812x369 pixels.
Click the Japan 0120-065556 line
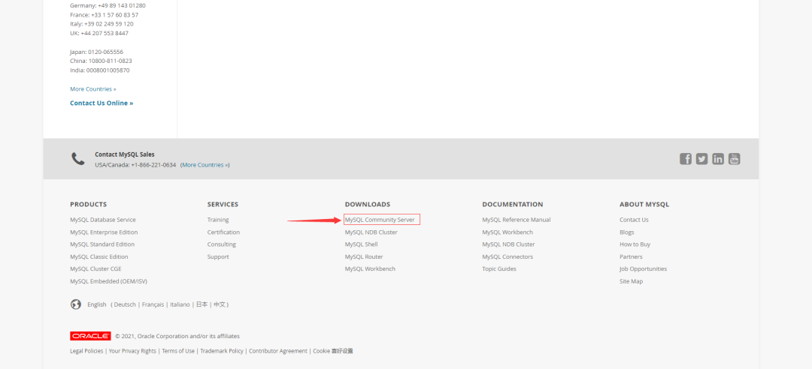96,52
